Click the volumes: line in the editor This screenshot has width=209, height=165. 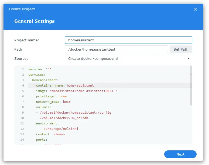(x=43, y=107)
